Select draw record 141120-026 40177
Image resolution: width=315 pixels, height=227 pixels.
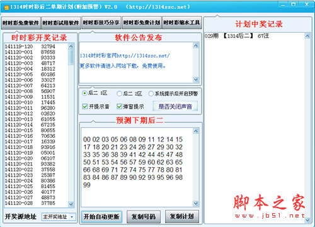[30, 192]
